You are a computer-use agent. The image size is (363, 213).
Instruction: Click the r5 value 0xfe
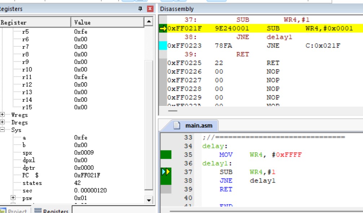pyautogui.click(x=80, y=31)
